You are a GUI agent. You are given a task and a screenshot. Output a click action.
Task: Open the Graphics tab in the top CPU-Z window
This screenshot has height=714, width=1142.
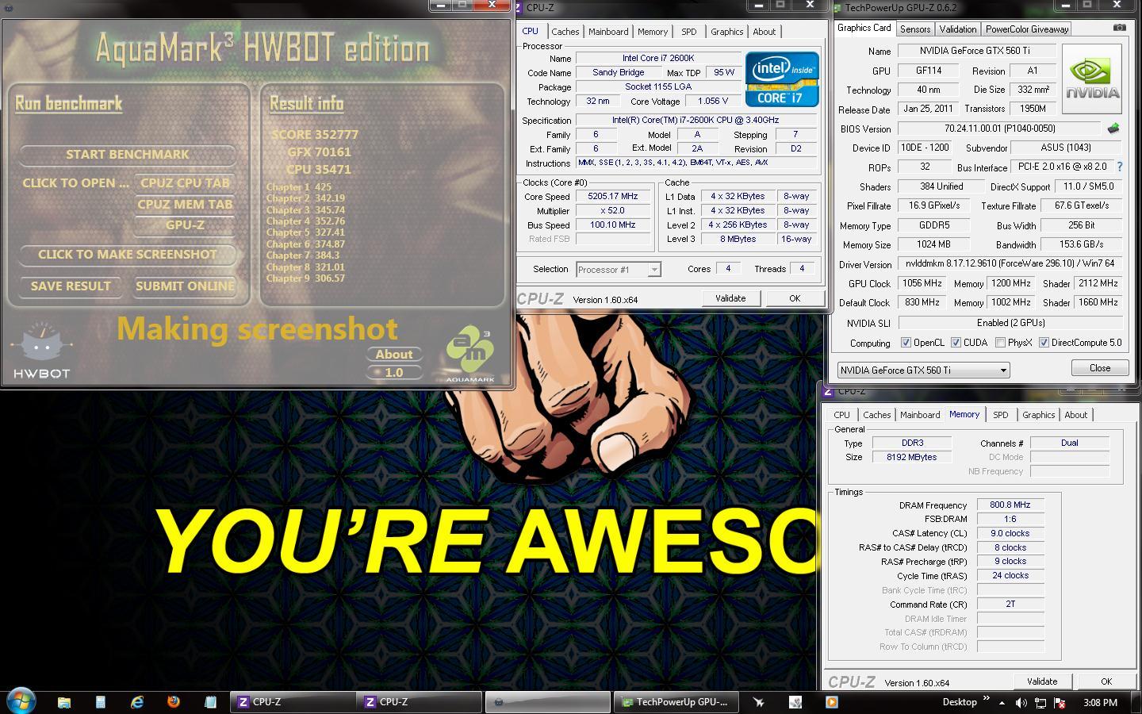[x=726, y=32]
